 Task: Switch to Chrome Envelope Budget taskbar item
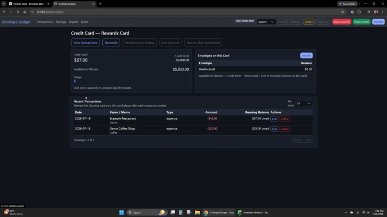218,213
